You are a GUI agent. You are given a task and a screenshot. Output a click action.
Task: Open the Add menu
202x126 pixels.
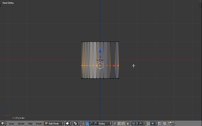30,124
